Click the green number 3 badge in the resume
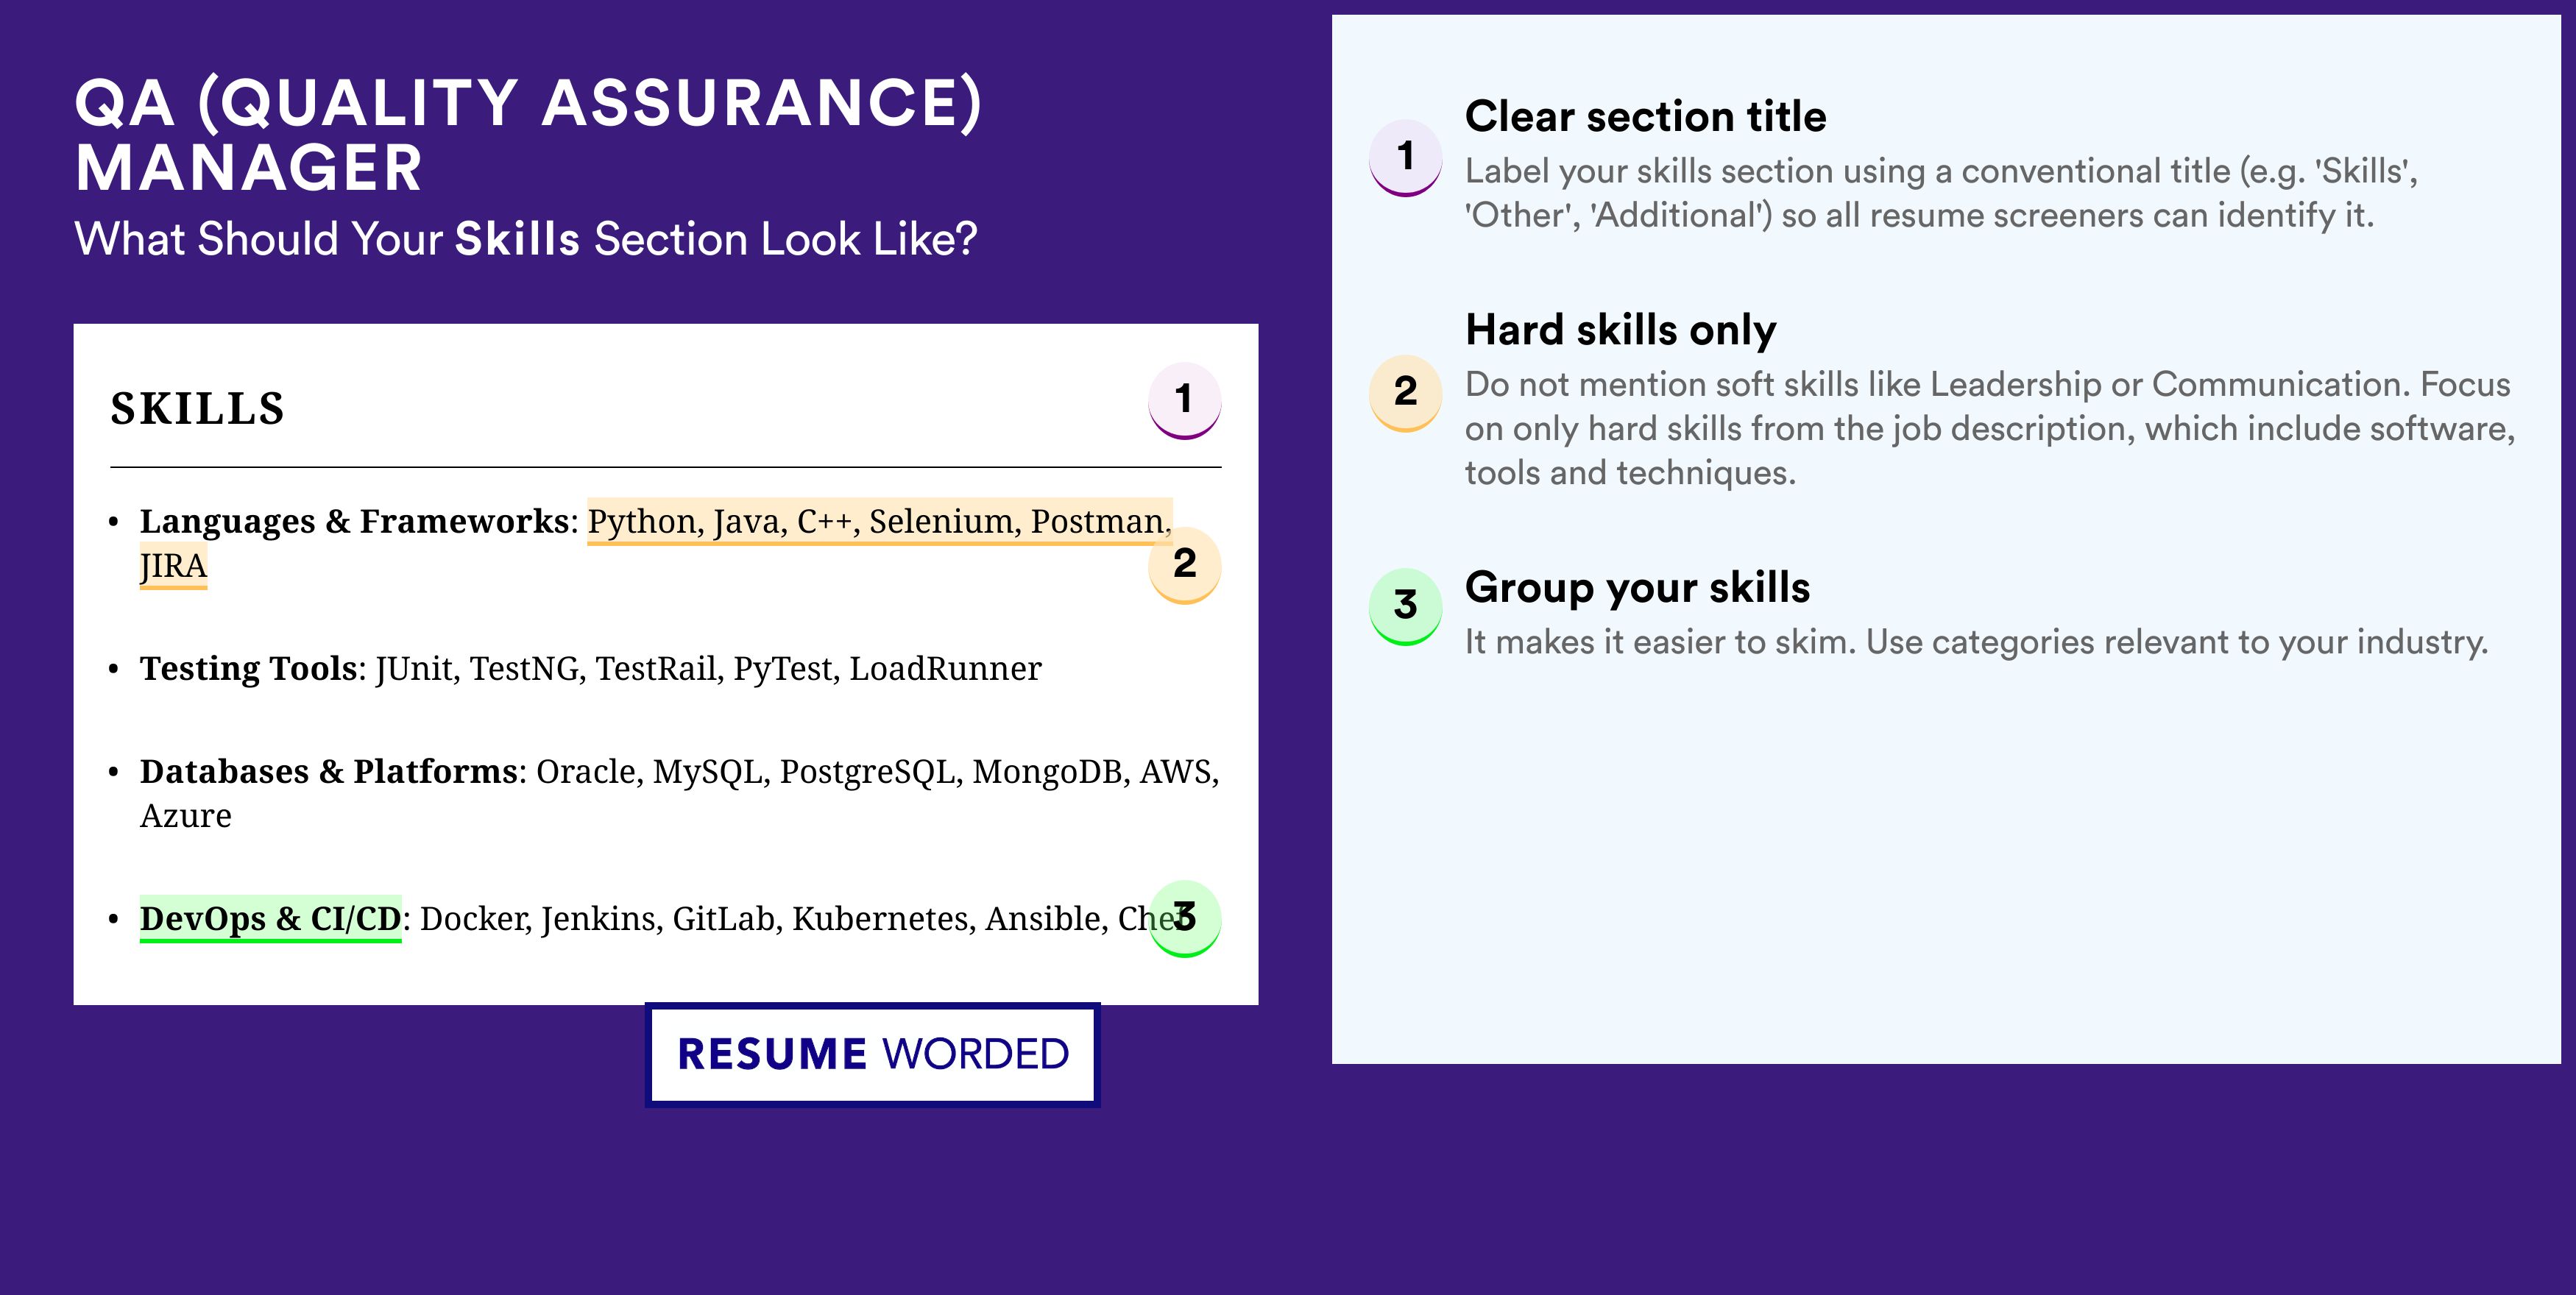Screen dimensions: 2576x1295 (1184, 917)
